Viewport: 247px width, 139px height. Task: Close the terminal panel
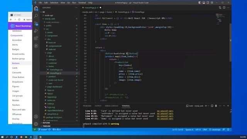pos(228,106)
